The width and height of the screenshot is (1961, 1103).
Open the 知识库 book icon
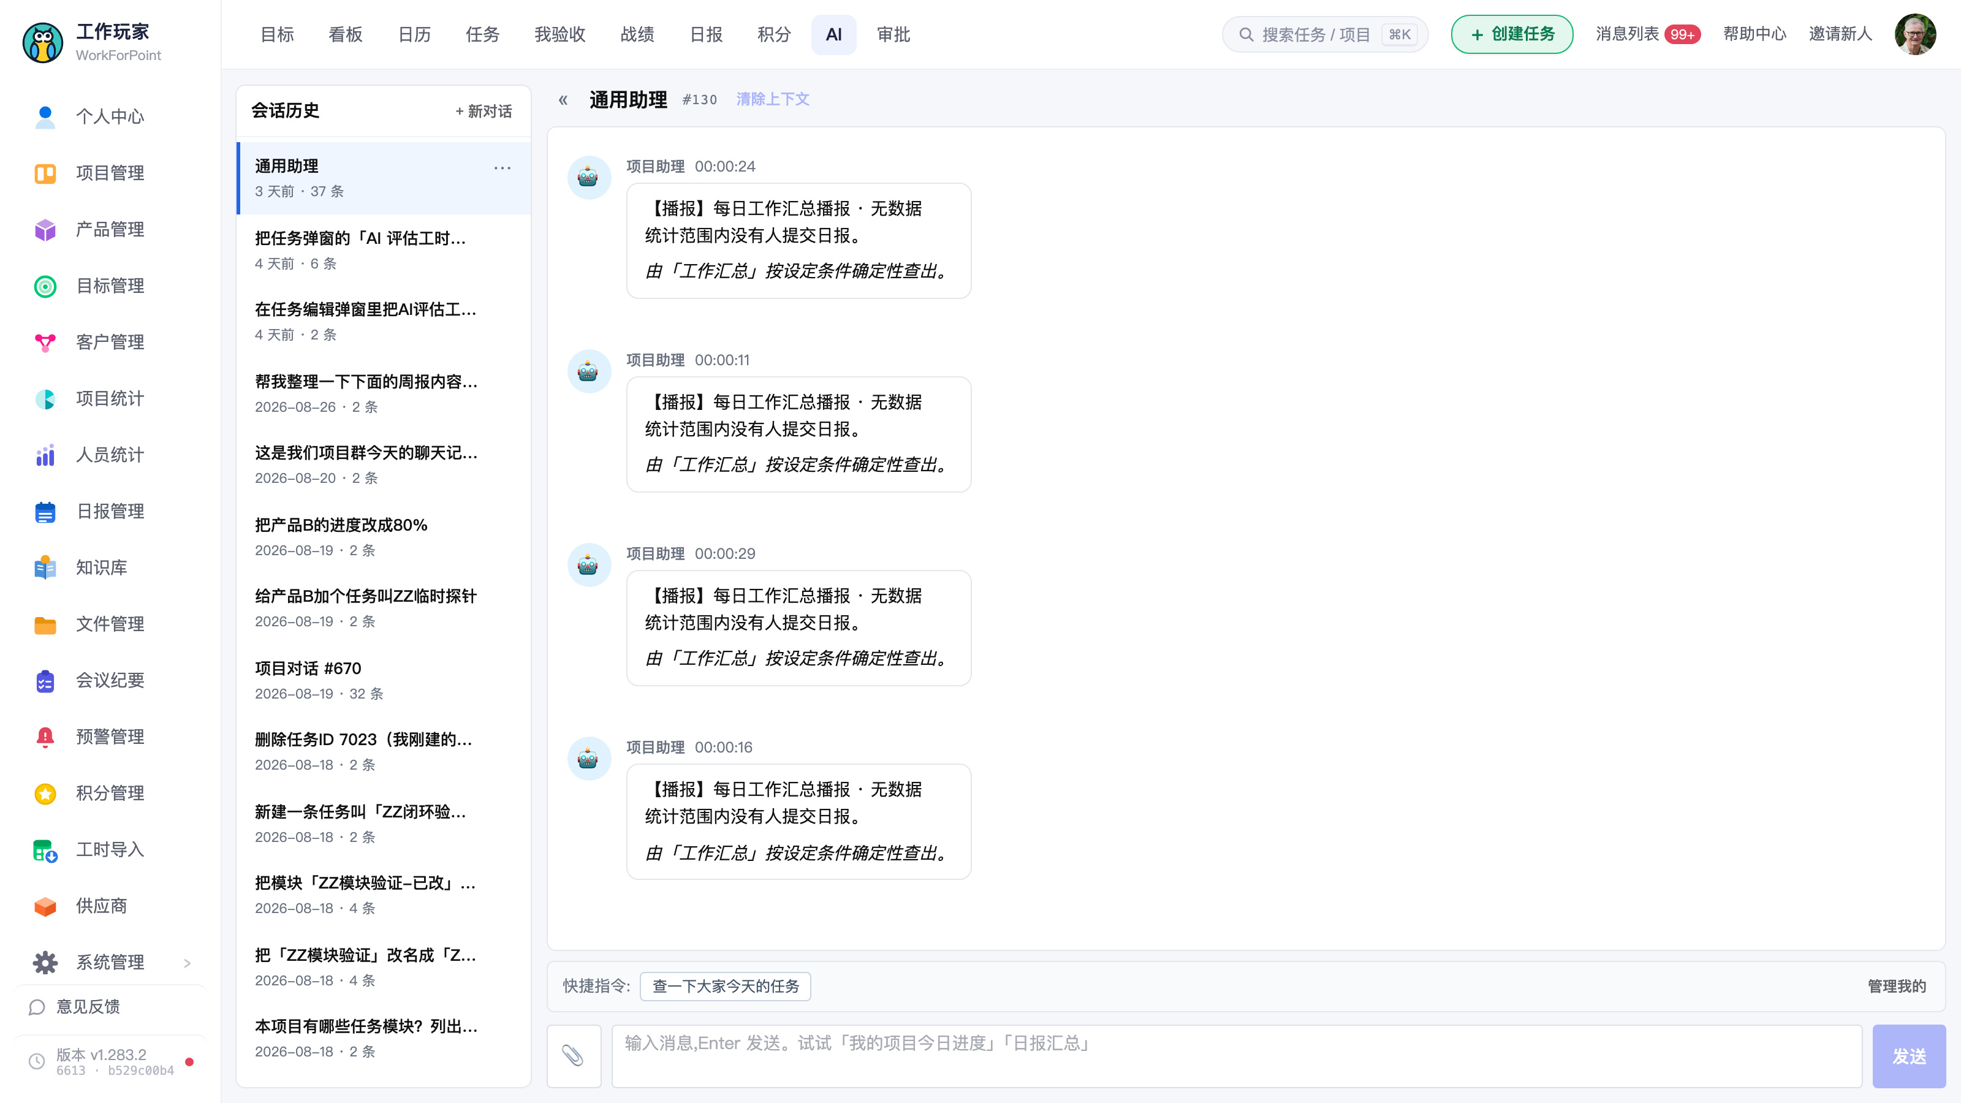coord(45,568)
